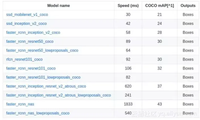Open the ssd_inception_v2_coco model link
The width and height of the screenshot is (200, 120).
tap(26, 23)
